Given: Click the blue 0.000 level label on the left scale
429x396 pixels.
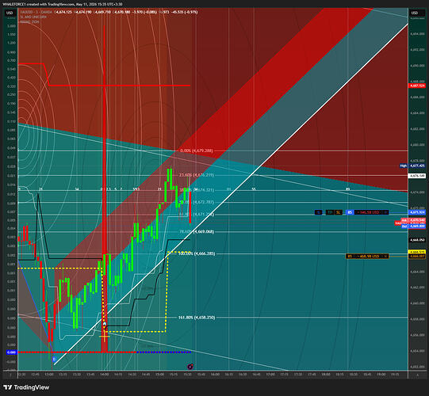Looking at the screenshot, I should click(11, 352).
